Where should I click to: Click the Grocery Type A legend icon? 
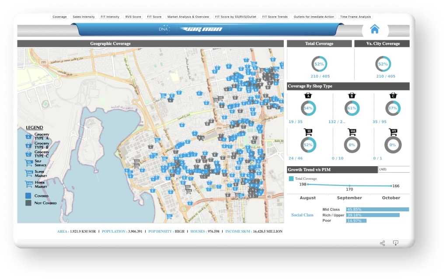pyautogui.click(x=28, y=136)
